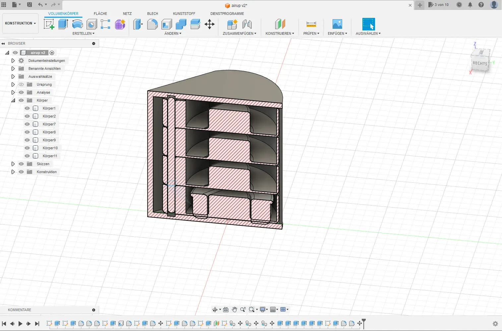502x331 pixels.
Task: Select the Extrude tool icon
Action: pos(63,24)
